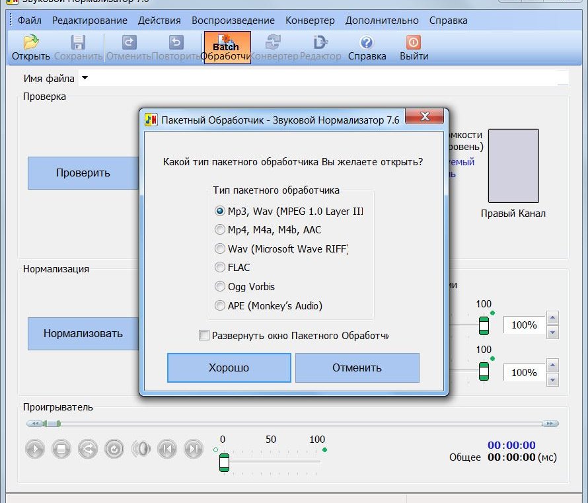588x503 pixels.
Task: Click the dialog title bar app icon
Action: 151,120
